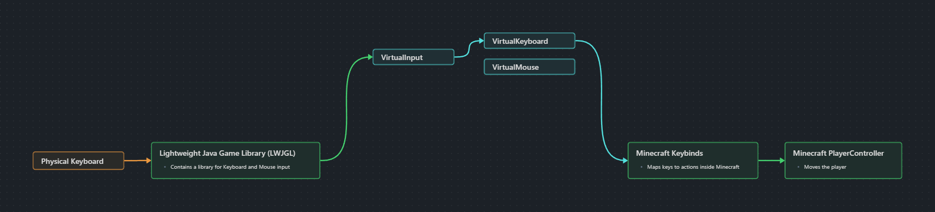Click text "Moves the player"
The image size is (935, 212).
coord(825,167)
